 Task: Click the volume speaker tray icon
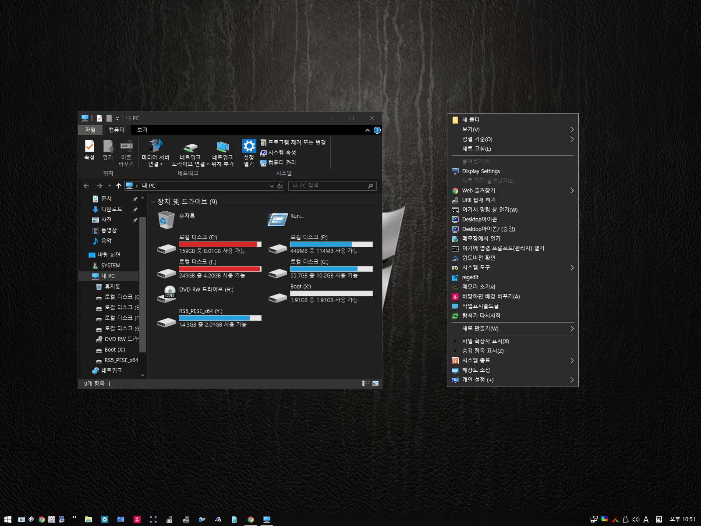(636, 519)
